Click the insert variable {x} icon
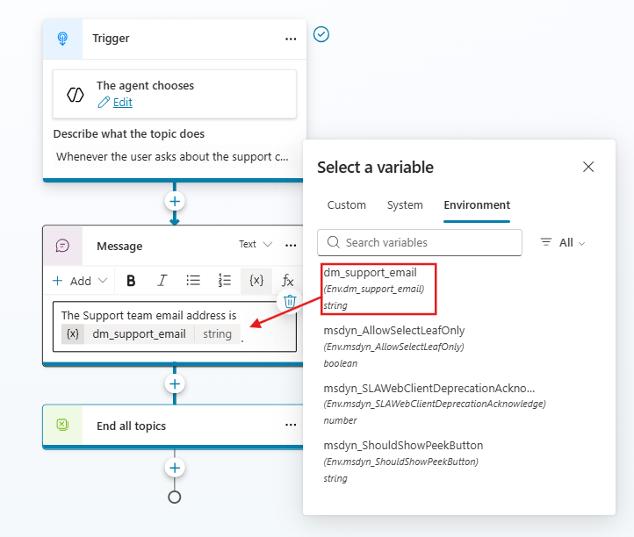This screenshot has height=537, width=634. [256, 281]
